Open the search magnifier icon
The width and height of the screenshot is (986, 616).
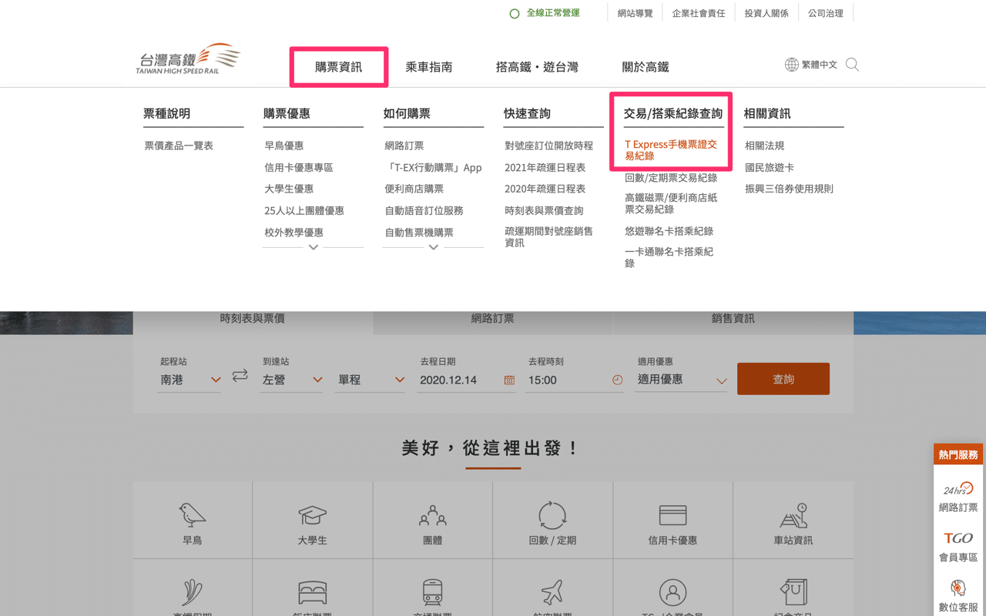852,65
